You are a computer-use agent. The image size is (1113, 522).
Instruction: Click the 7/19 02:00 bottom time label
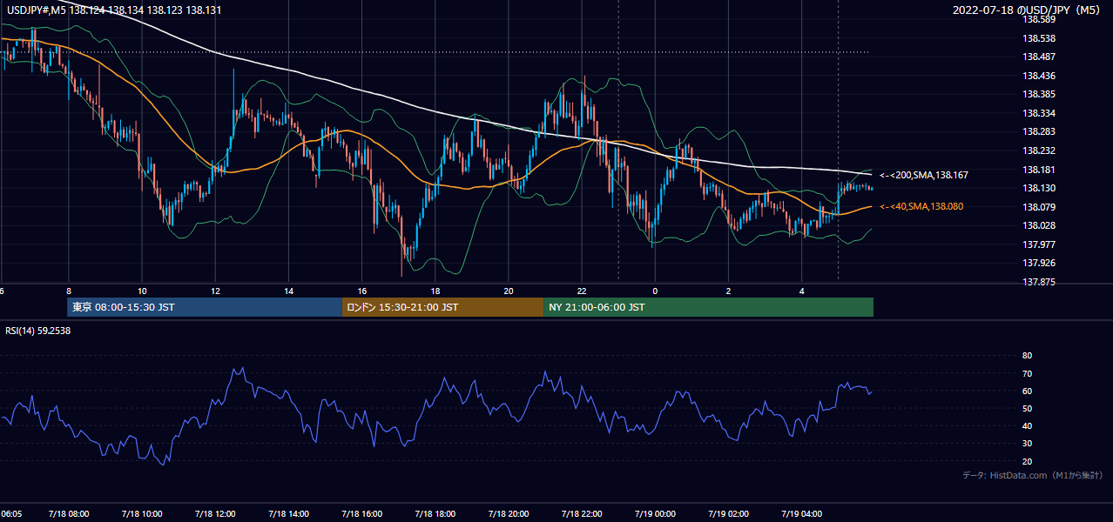[x=729, y=514]
